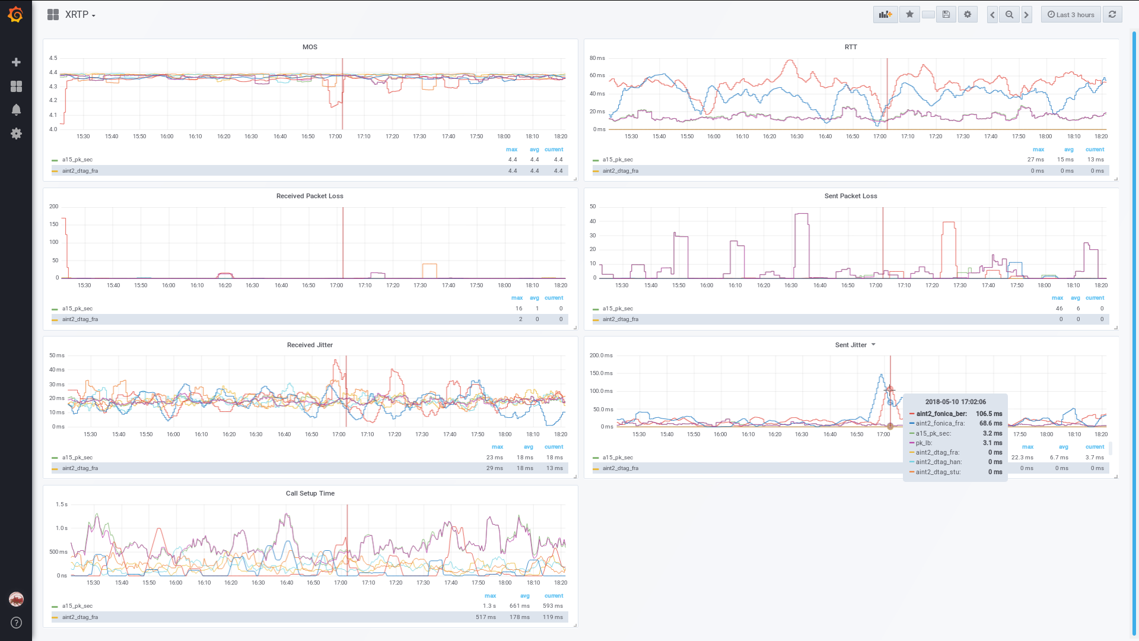Toggle a15_pk_sec series in MOS legend
1139x641 pixels.
[77, 160]
